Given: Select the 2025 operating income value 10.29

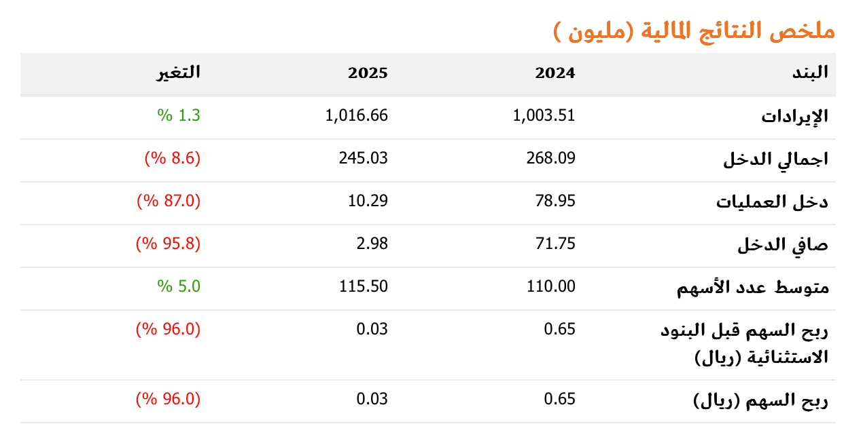Looking at the screenshot, I should click(372, 201).
